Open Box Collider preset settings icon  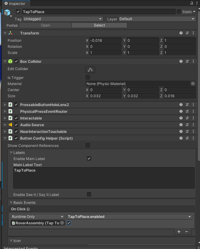click(x=187, y=61)
